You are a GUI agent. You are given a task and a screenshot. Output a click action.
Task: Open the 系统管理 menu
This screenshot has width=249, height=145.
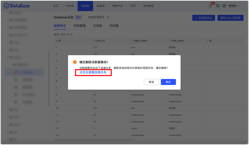pyautogui.click(x=148, y=6)
